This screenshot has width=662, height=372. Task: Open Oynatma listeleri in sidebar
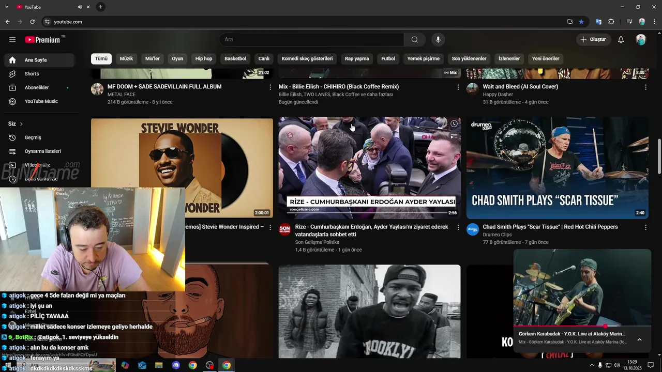coord(39,151)
